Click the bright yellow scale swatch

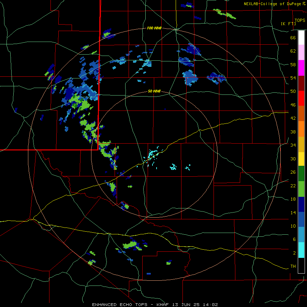click(301, 159)
